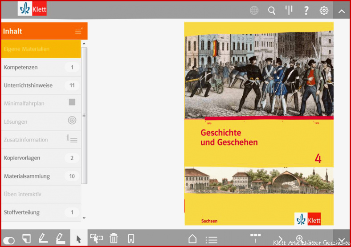Image resolution: width=351 pixels, height=247 pixels.
Task: Select the Lösungen entry
Action: 41,121
